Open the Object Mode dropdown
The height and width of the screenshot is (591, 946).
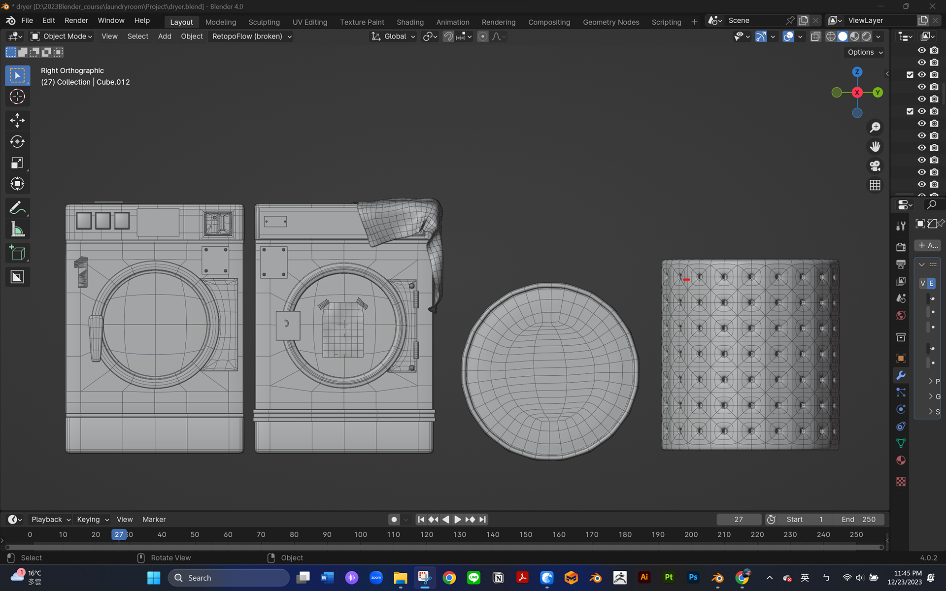click(x=62, y=36)
